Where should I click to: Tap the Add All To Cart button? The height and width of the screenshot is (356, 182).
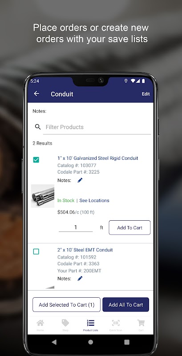pos(126,305)
